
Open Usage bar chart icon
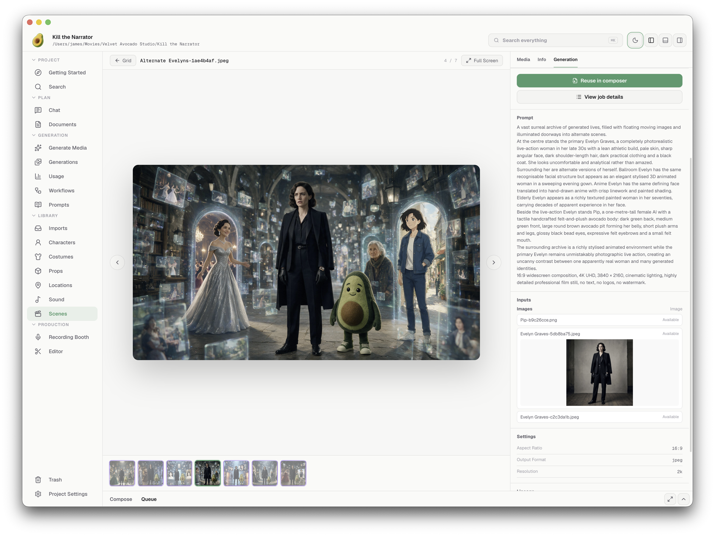coord(38,176)
